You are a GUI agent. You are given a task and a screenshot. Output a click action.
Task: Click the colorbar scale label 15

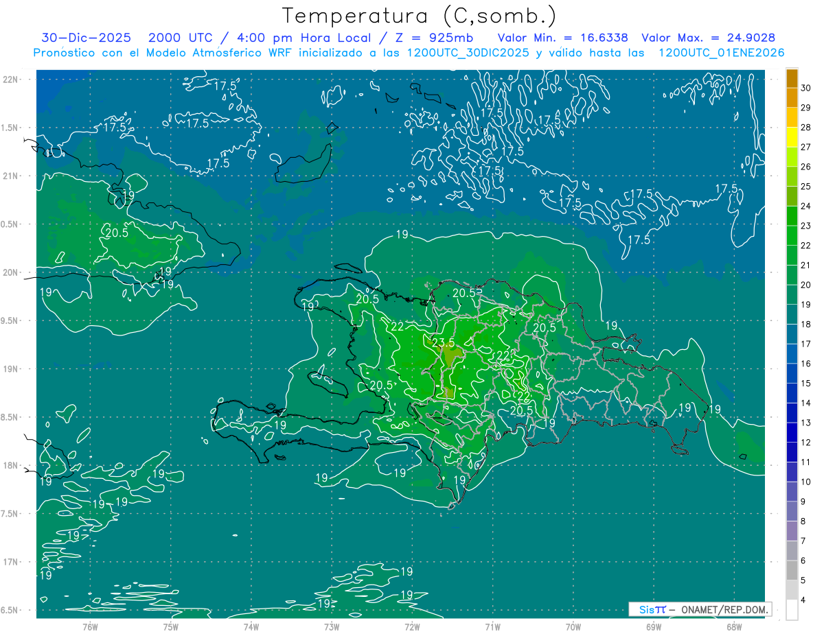click(806, 383)
